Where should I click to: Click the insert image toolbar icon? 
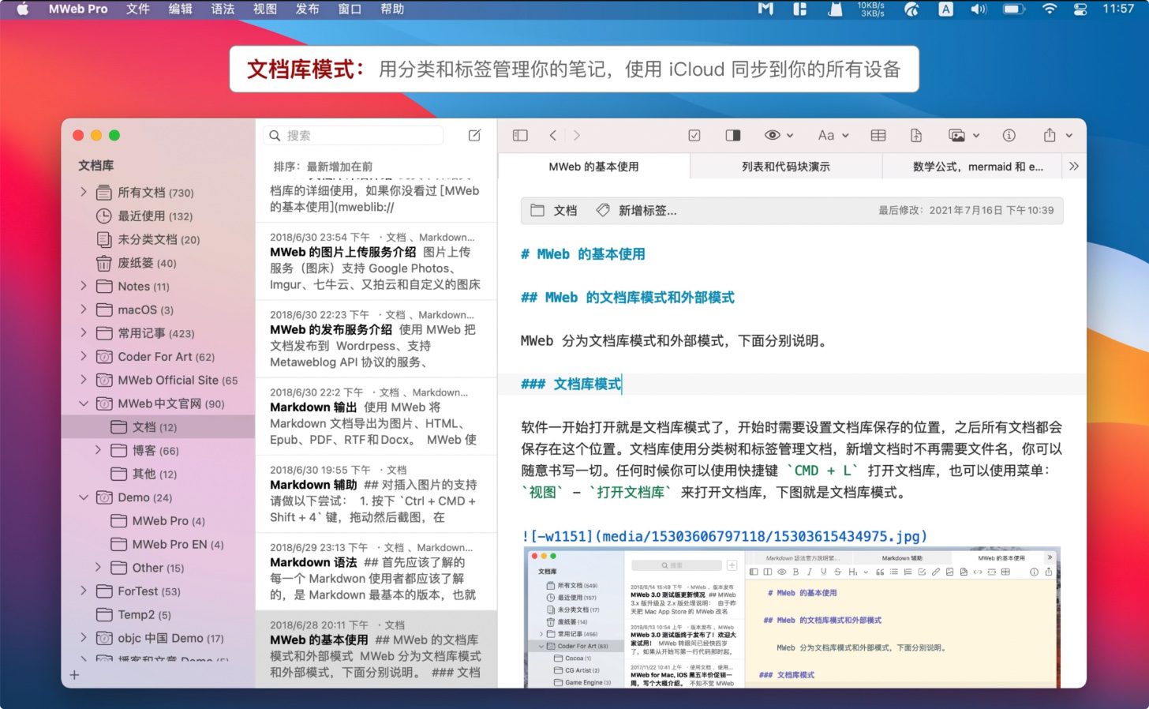coord(956,136)
